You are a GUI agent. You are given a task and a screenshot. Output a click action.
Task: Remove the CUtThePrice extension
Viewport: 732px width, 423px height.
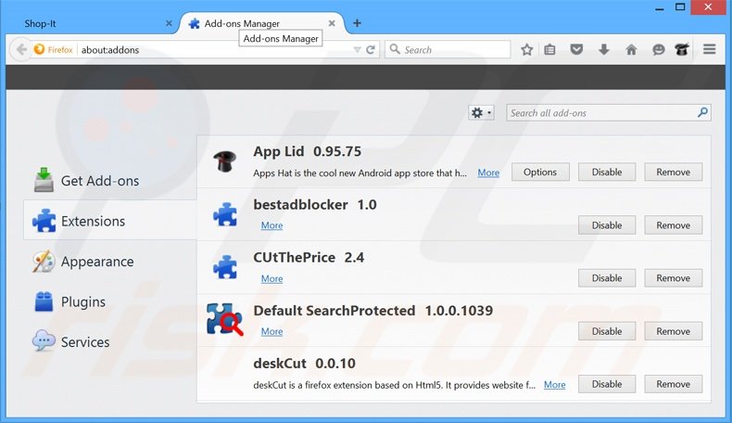674,278
